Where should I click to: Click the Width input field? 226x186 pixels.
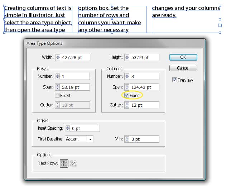pyautogui.click(x=75, y=57)
